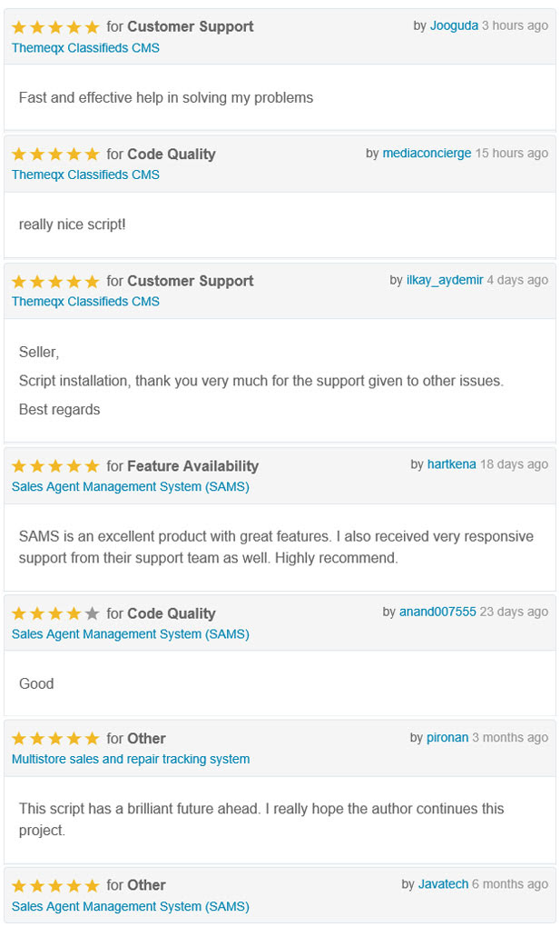Visit Javatech's profile link

[x=443, y=884]
